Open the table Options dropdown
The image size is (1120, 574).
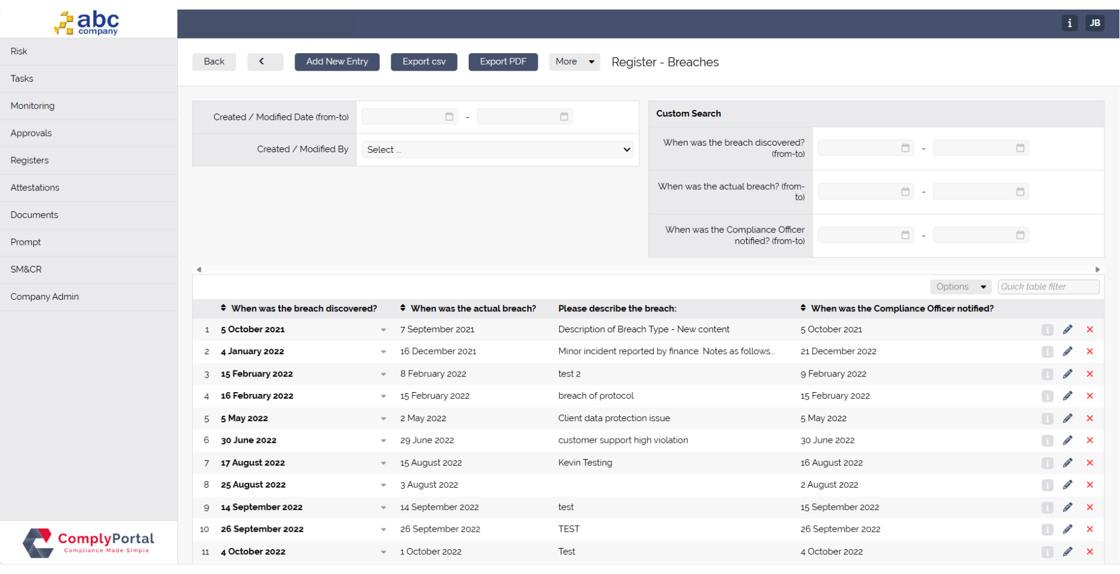pos(960,287)
